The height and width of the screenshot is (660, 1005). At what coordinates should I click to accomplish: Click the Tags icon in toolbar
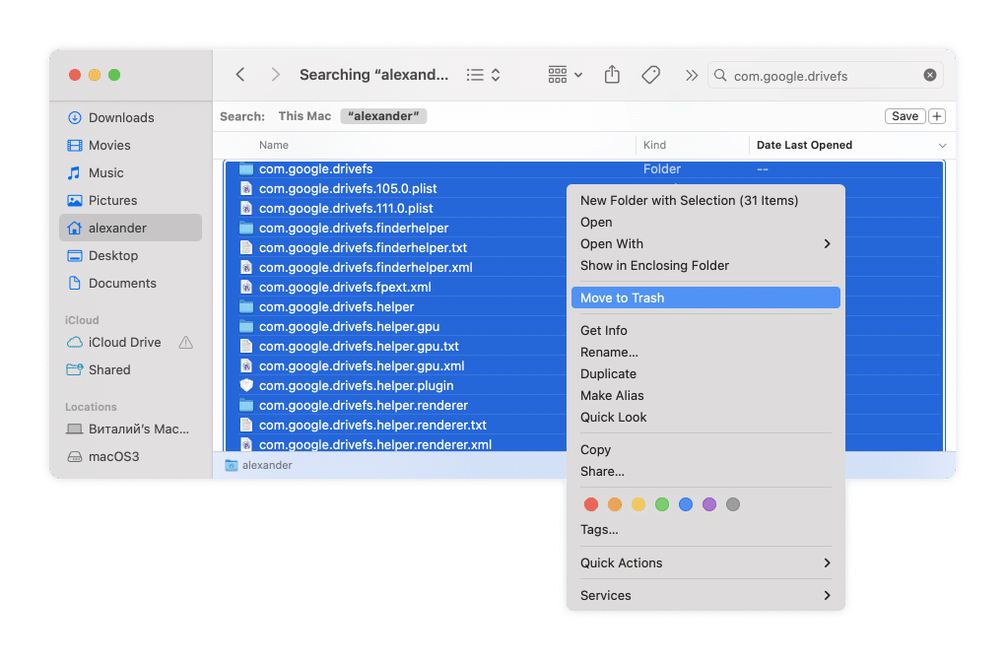[x=650, y=75]
